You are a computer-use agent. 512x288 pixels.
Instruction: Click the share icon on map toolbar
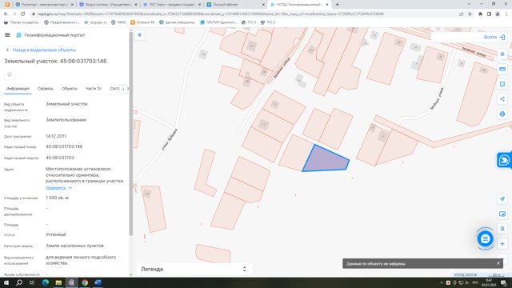point(502,99)
